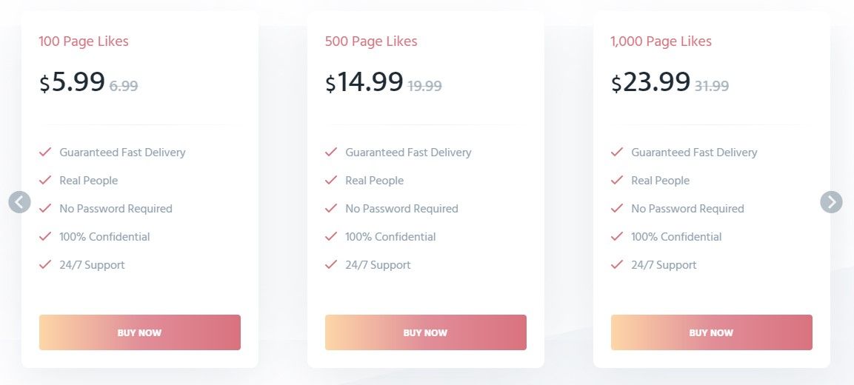Screen dimensions: 854x385
Task: Select the 1,000 Page Likes title
Action: click(x=661, y=41)
